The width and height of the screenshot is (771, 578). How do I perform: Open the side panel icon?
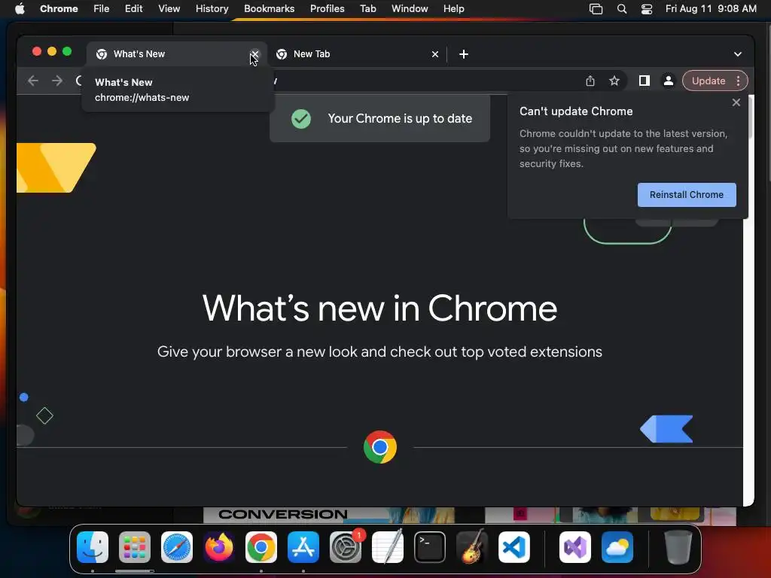(x=645, y=81)
